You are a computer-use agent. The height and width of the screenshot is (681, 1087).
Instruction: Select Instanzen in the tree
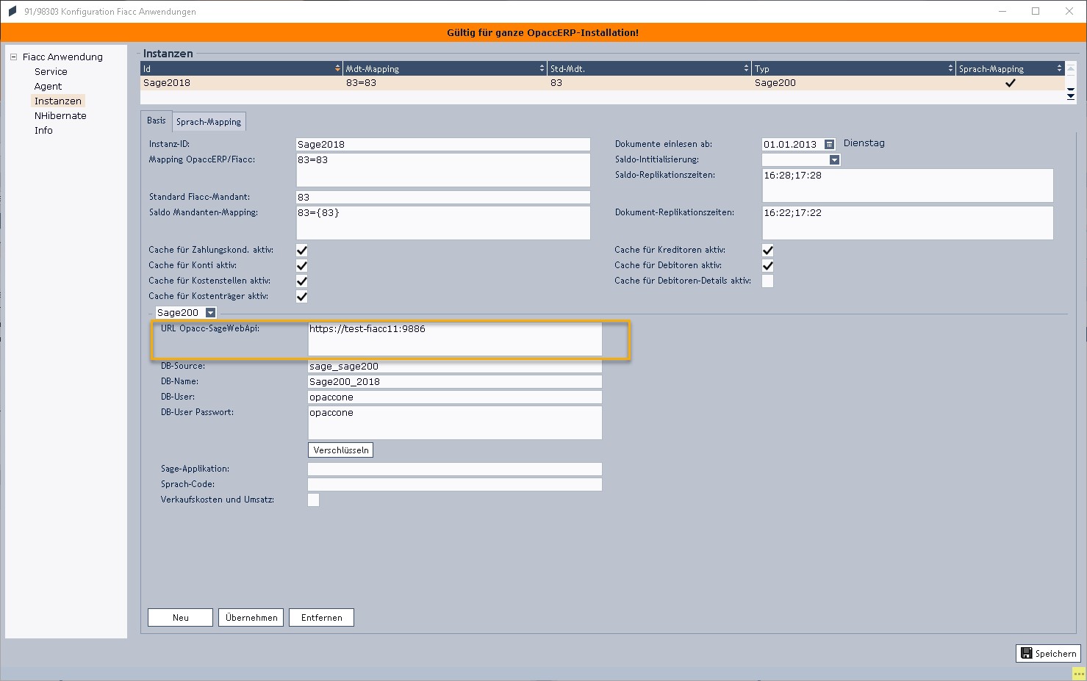click(x=58, y=101)
